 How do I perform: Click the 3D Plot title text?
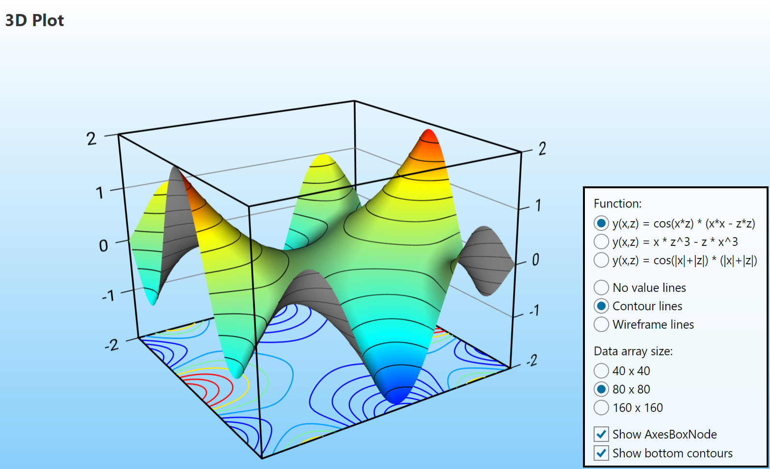coord(34,20)
